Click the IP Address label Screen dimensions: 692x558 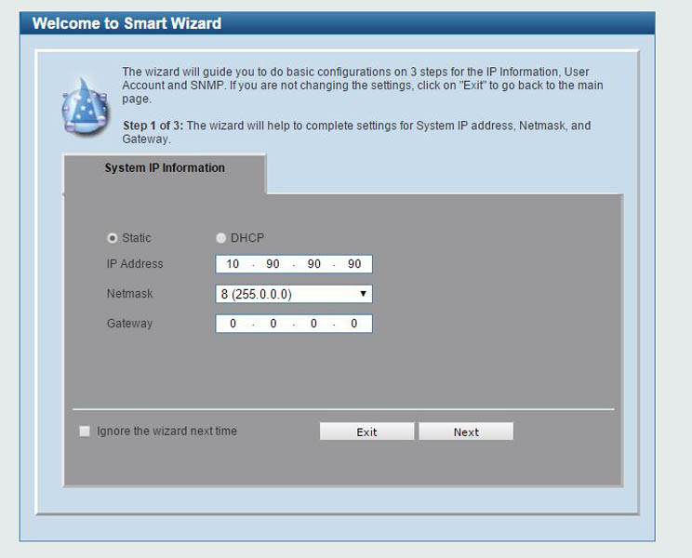[135, 264]
